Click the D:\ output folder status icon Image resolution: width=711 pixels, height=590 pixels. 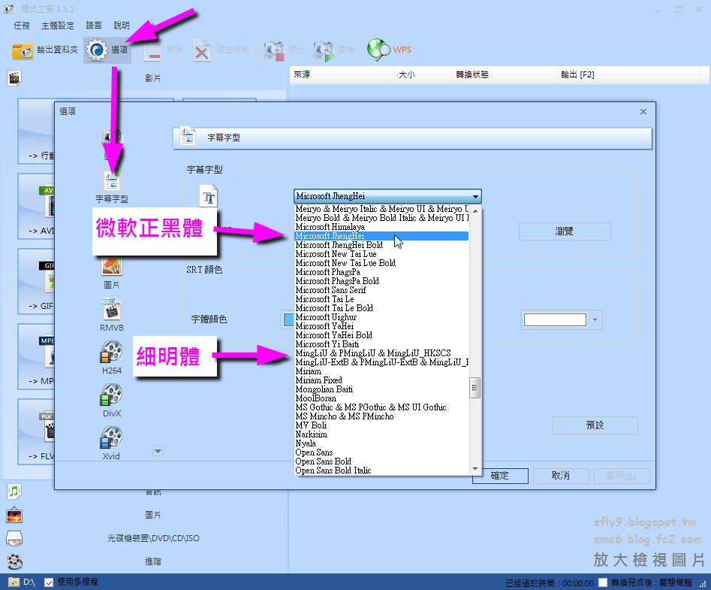(x=14, y=582)
